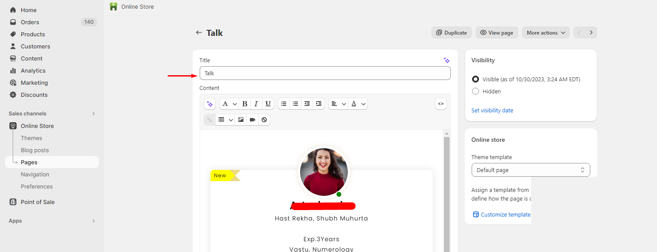Toggle bold formatting
657x252 pixels.
245,104
